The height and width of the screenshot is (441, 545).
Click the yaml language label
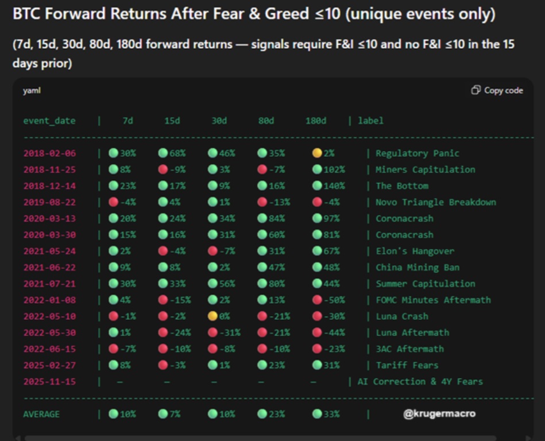tap(32, 91)
